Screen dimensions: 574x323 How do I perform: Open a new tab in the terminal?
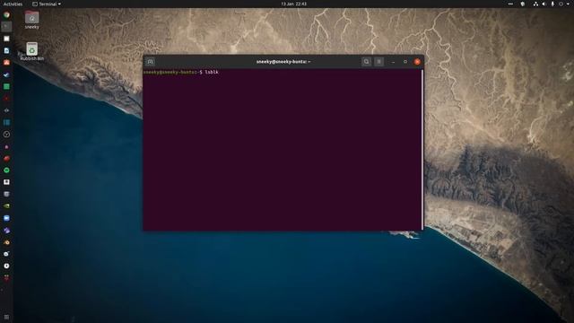[x=150, y=62]
